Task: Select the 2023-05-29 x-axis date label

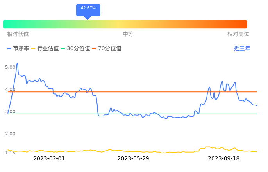Action: pyautogui.click(x=133, y=159)
